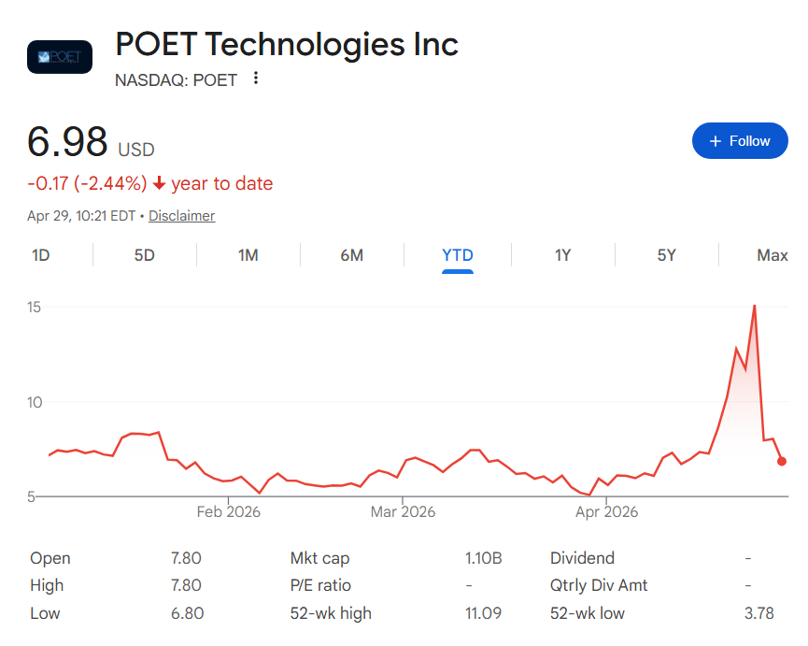Screen dimensions: 808x646
Task: Select the 1M time range
Action: click(248, 254)
